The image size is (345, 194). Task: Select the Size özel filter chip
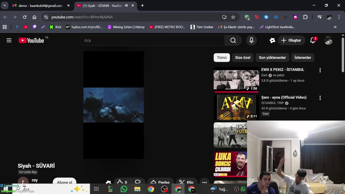(243, 57)
